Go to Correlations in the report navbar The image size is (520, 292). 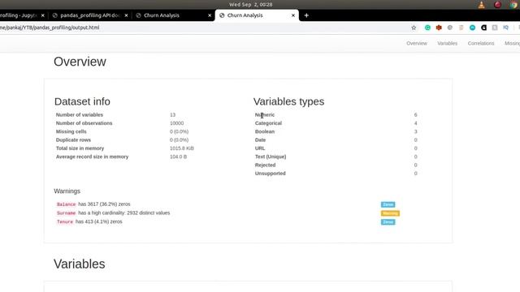pyautogui.click(x=481, y=43)
